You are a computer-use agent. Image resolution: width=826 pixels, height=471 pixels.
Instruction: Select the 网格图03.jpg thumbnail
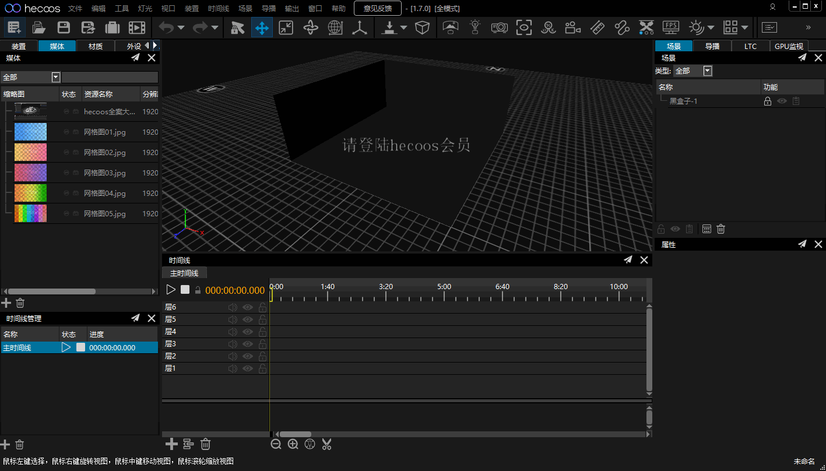(x=30, y=173)
